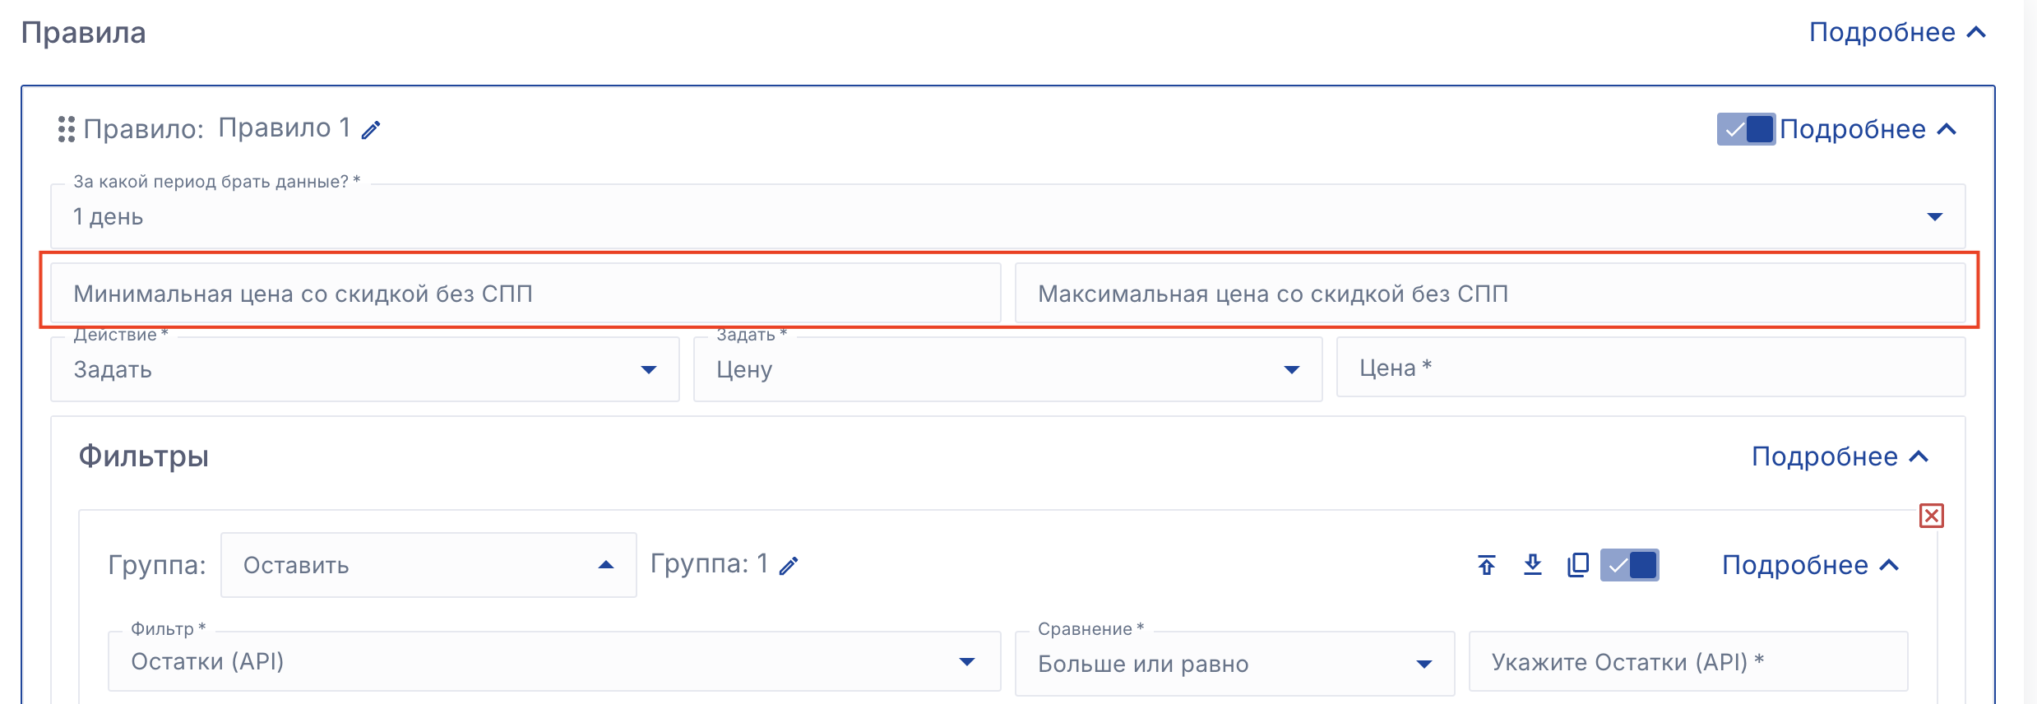Click the Максимальная цена со скидкой field
2037x704 pixels.
click(x=1488, y=294)
